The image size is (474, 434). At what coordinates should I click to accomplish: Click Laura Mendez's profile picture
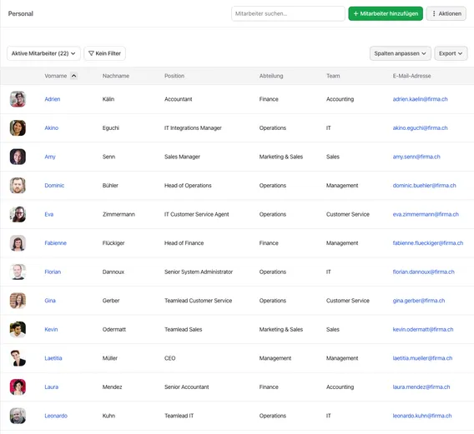pos(18,387)
